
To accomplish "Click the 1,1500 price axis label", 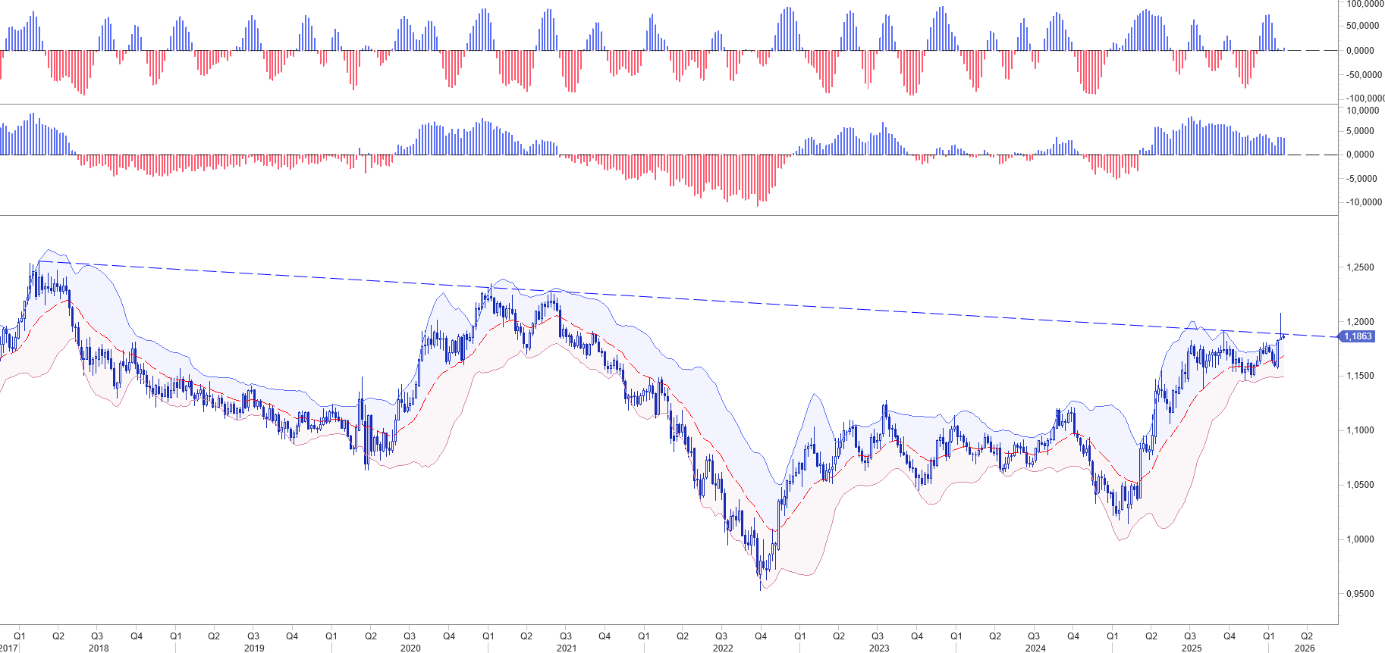I will 1360,376.
